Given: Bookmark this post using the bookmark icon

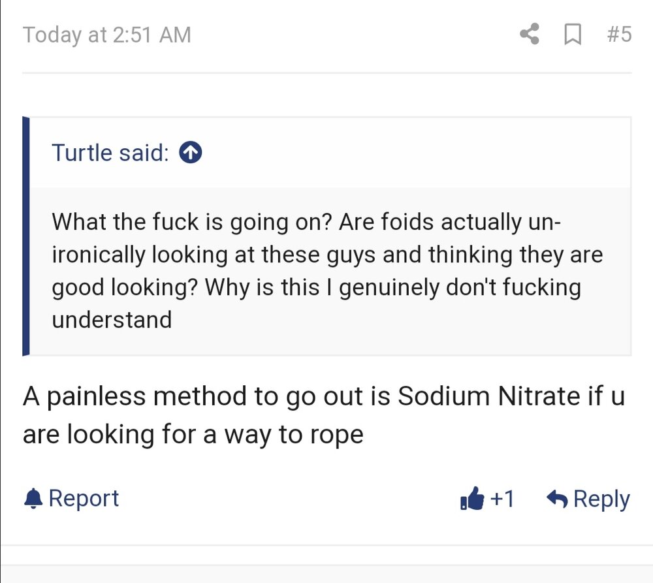Looking at the screenshot, I should [x=572, y=35].
